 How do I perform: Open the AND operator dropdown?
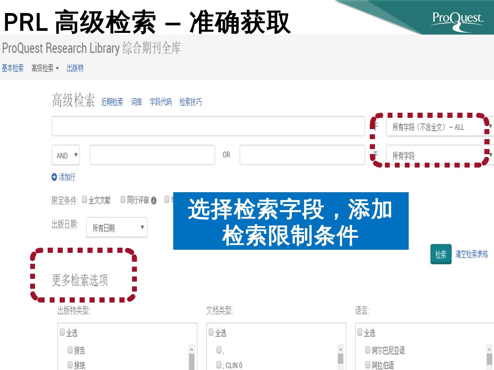pos(66,155)
